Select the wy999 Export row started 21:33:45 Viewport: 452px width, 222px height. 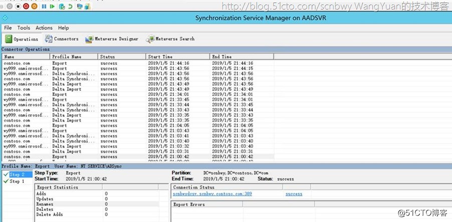point(138,99)
